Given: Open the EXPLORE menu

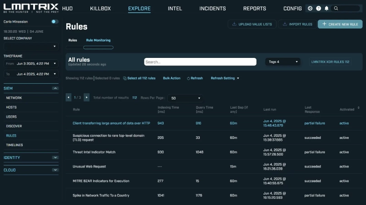Looking at the screenshot, I should point(139,9).
